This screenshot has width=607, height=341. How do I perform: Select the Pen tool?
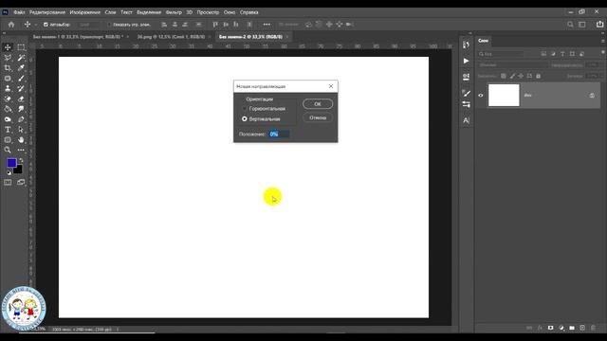coord(21,119)
